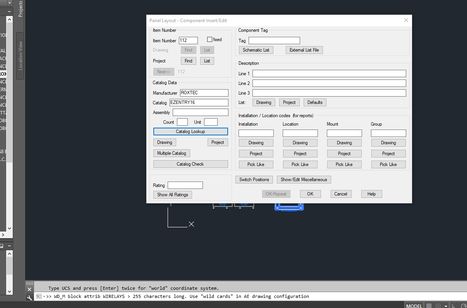Toggle ortho mode in the status bar
The image size is (467, 308).
(x=453, y=305)
